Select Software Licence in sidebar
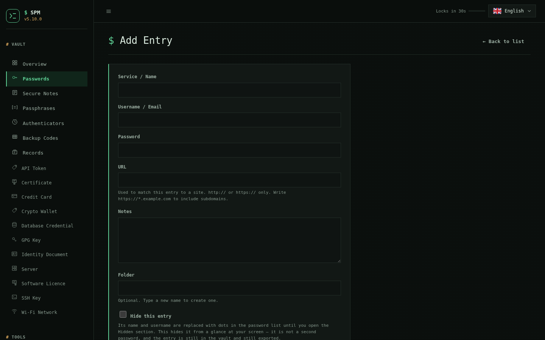This screenshot has height=340, width=545. coord(47,283)
